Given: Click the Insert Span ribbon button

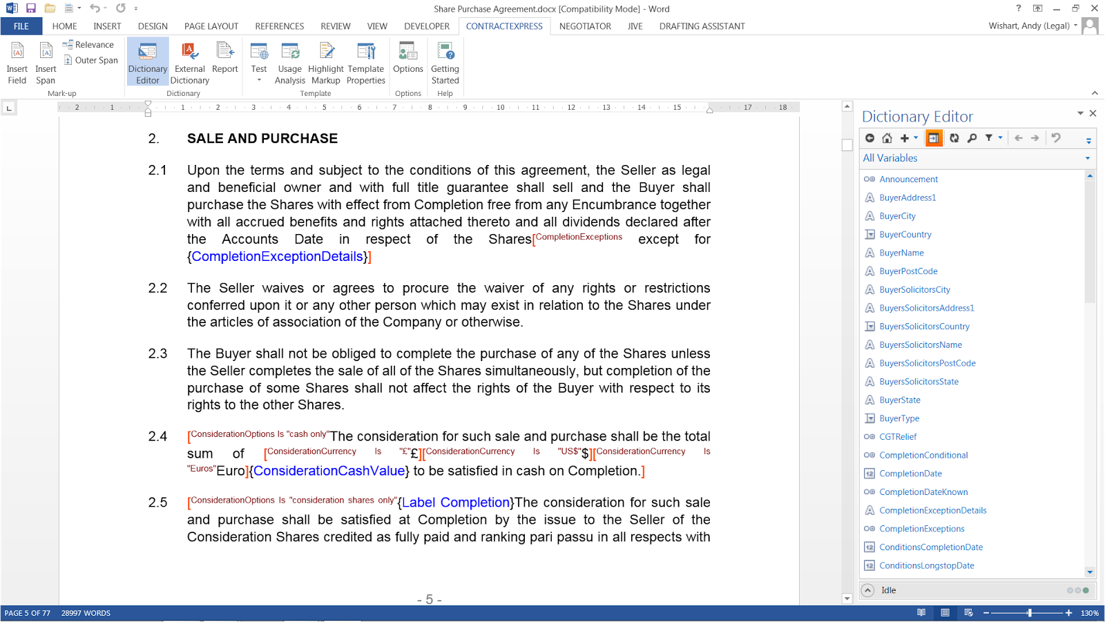Looking at the screenshot, I should point(46,63).
